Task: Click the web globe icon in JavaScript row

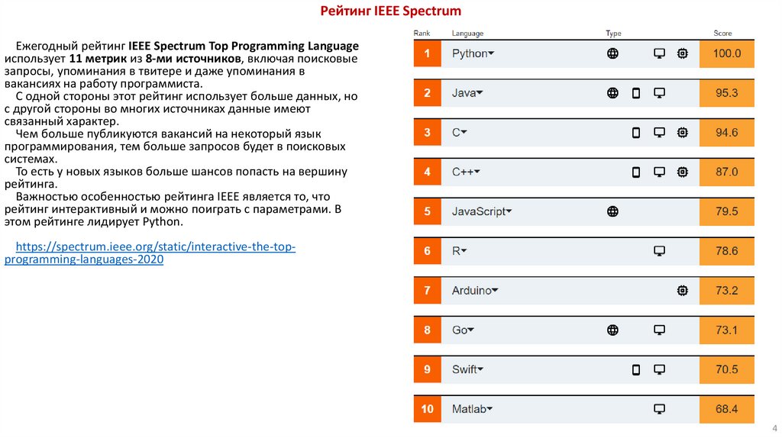Action: coord(612,211)
